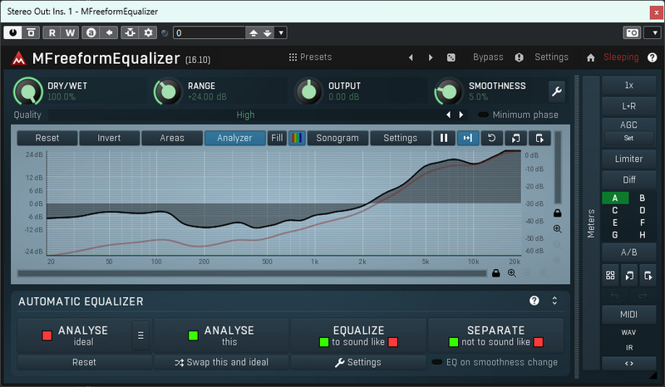This screenshot has width=665, height=387.
Task: Step preset down with the down arrow
Action: click(267, 32)
